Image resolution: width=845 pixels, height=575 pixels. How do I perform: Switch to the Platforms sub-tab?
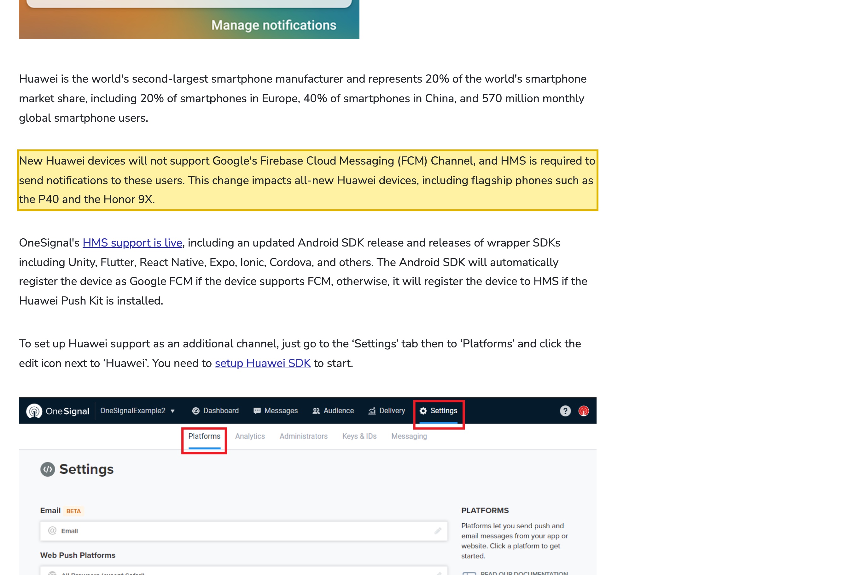[x=204, y=437]
